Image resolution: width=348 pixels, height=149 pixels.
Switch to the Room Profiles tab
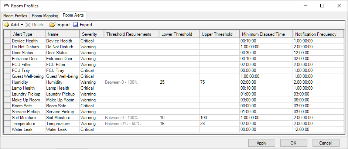[15, 16]
